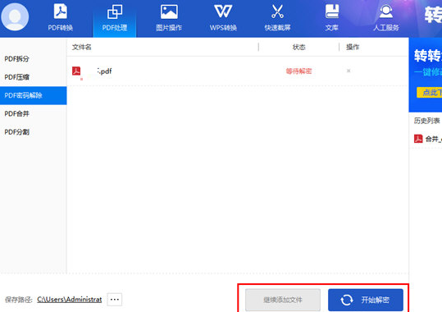Browse save path with the ... button

[115, 300]
